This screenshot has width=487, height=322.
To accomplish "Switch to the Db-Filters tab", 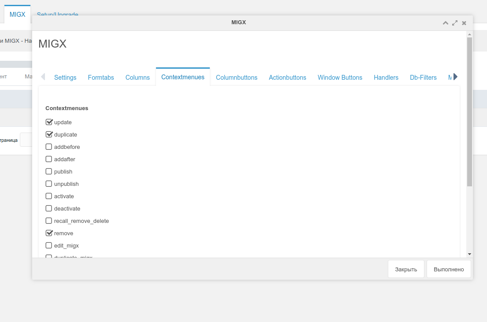I will pyautogui.click(x=424, y=78).
